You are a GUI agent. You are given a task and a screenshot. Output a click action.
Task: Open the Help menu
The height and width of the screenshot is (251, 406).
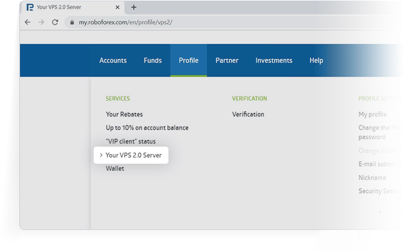(x=316, y=60)
